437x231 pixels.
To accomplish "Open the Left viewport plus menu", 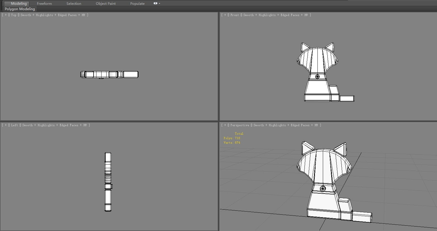I will point(6,125).
